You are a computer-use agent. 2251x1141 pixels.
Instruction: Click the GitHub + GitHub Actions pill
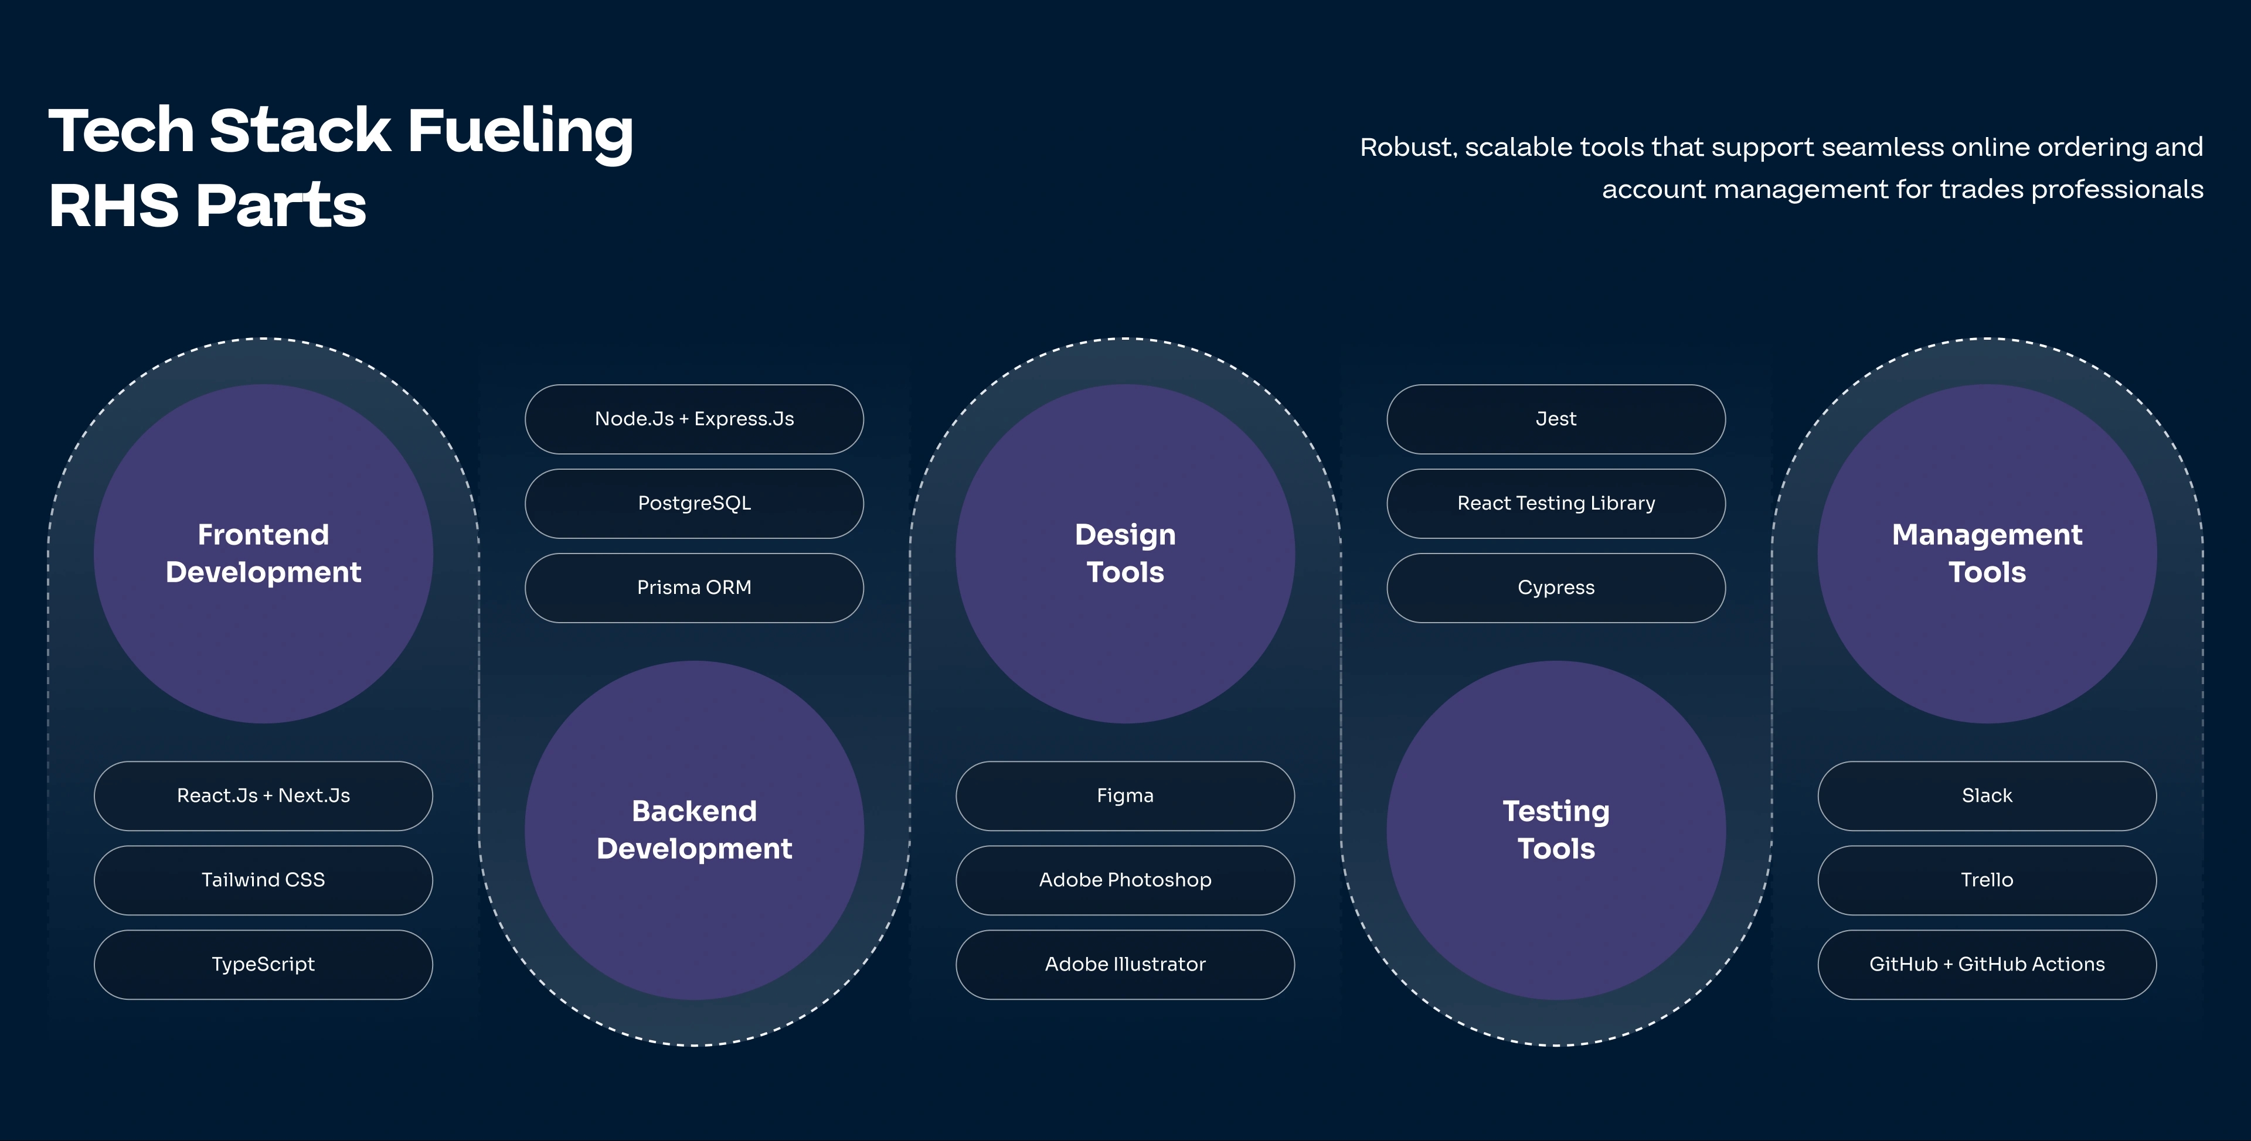pyautogui.click(x=1986, y=964)
